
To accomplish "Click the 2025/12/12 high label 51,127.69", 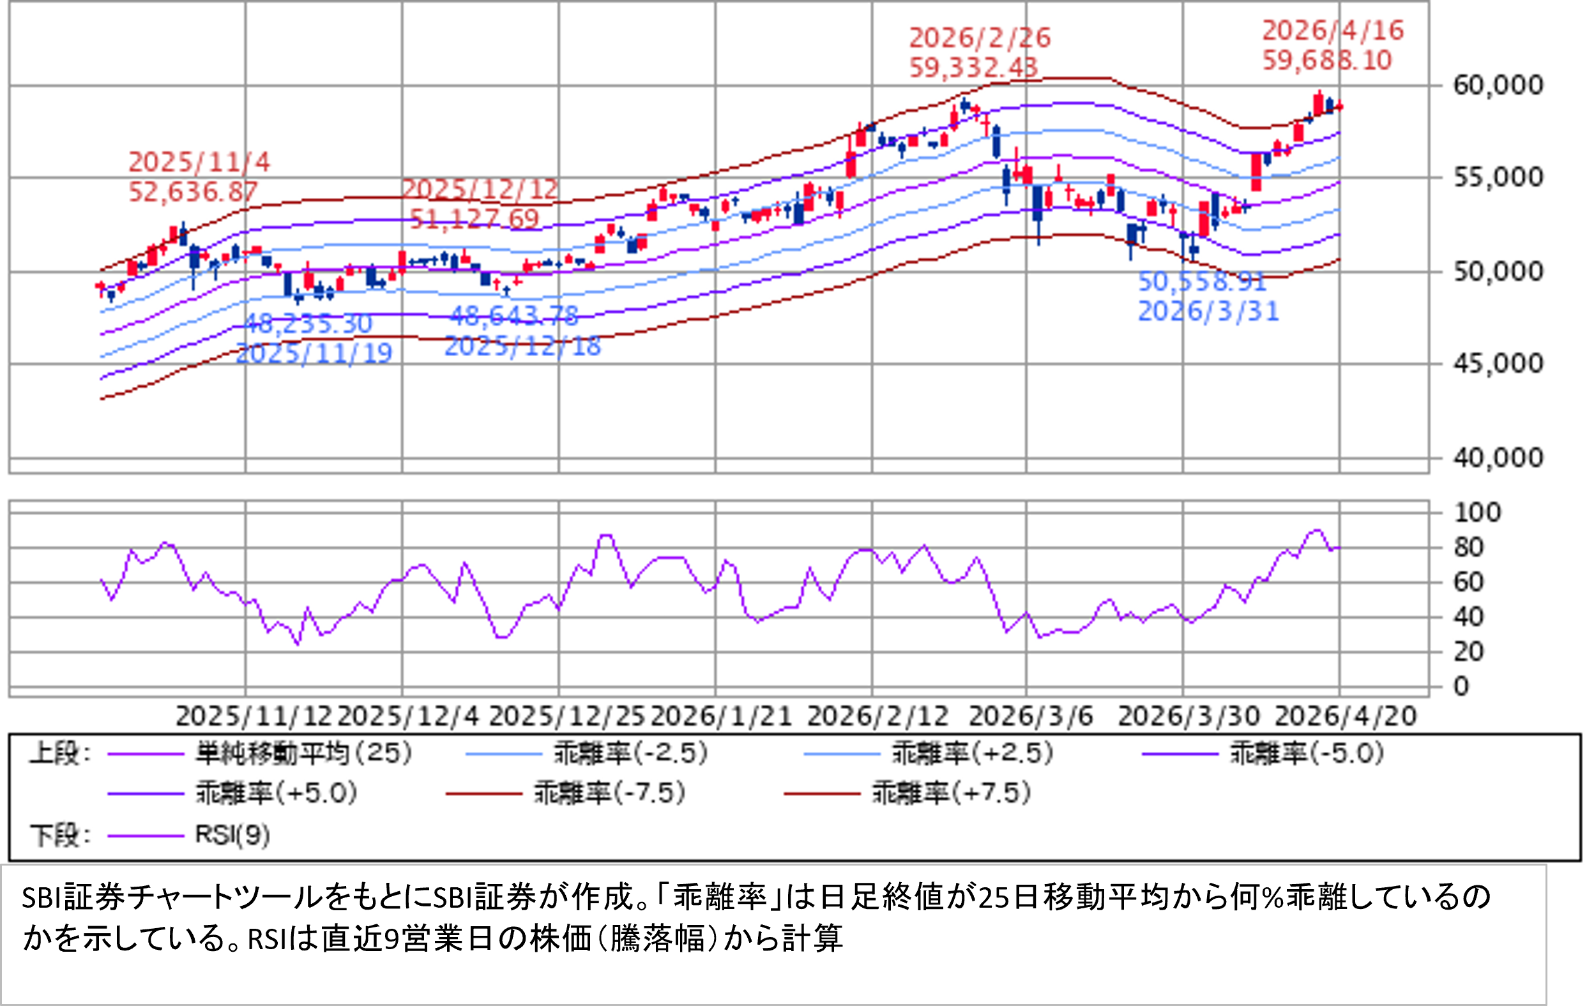I will click(475, 218).
